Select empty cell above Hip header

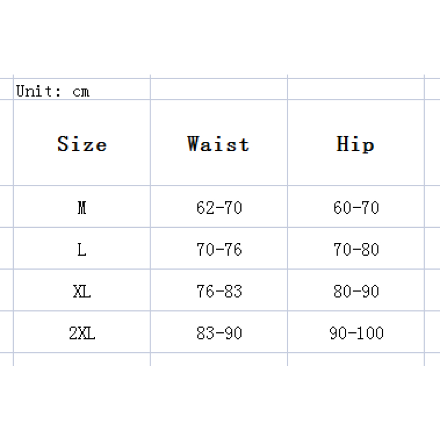356,89
